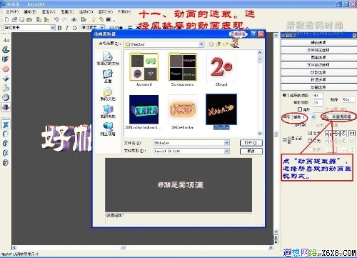Viewport: 357px width, 258px height.
Task: Select the Aa text options tool
Action: point(6,40)
